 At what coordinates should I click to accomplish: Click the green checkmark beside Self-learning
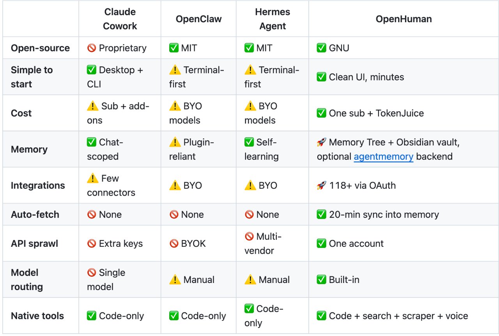(249, 143)
